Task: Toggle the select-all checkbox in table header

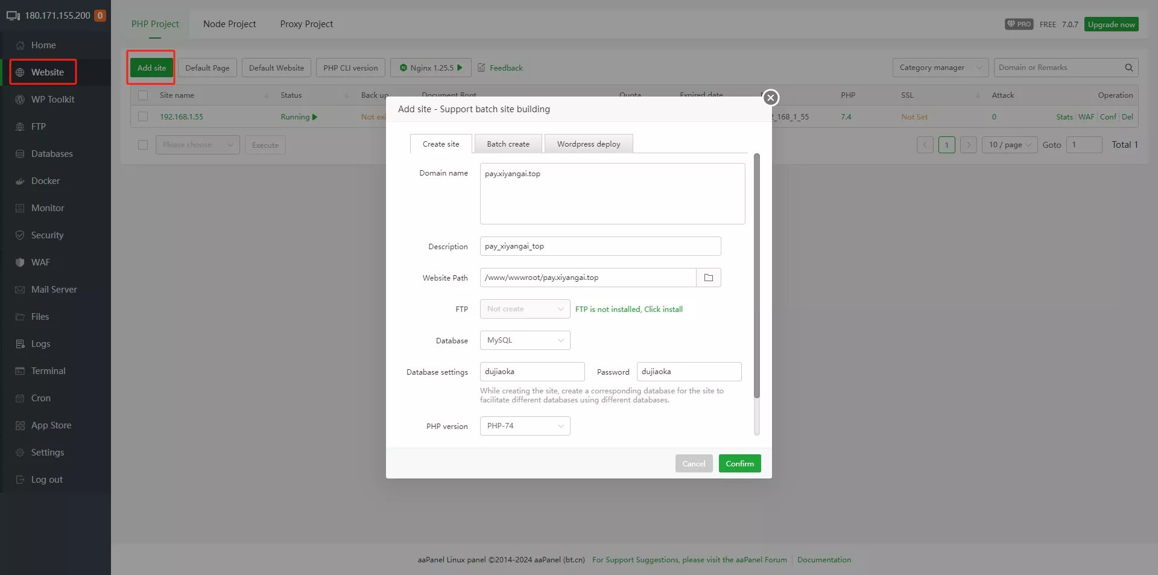Action: click(x=143, y=95)
